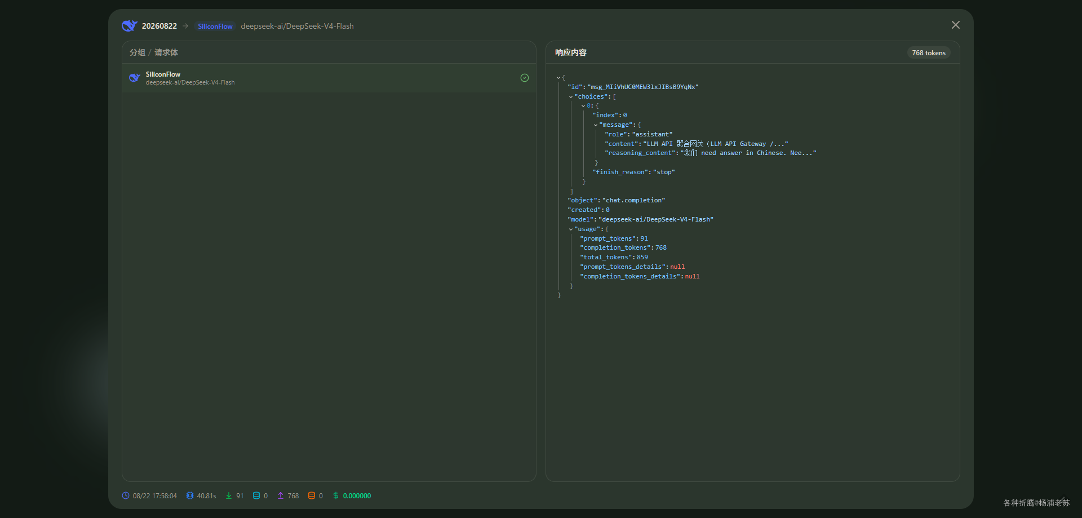Click the 0.000000 cost value
The image size is (1082, 518).
(x=357, y=496)
